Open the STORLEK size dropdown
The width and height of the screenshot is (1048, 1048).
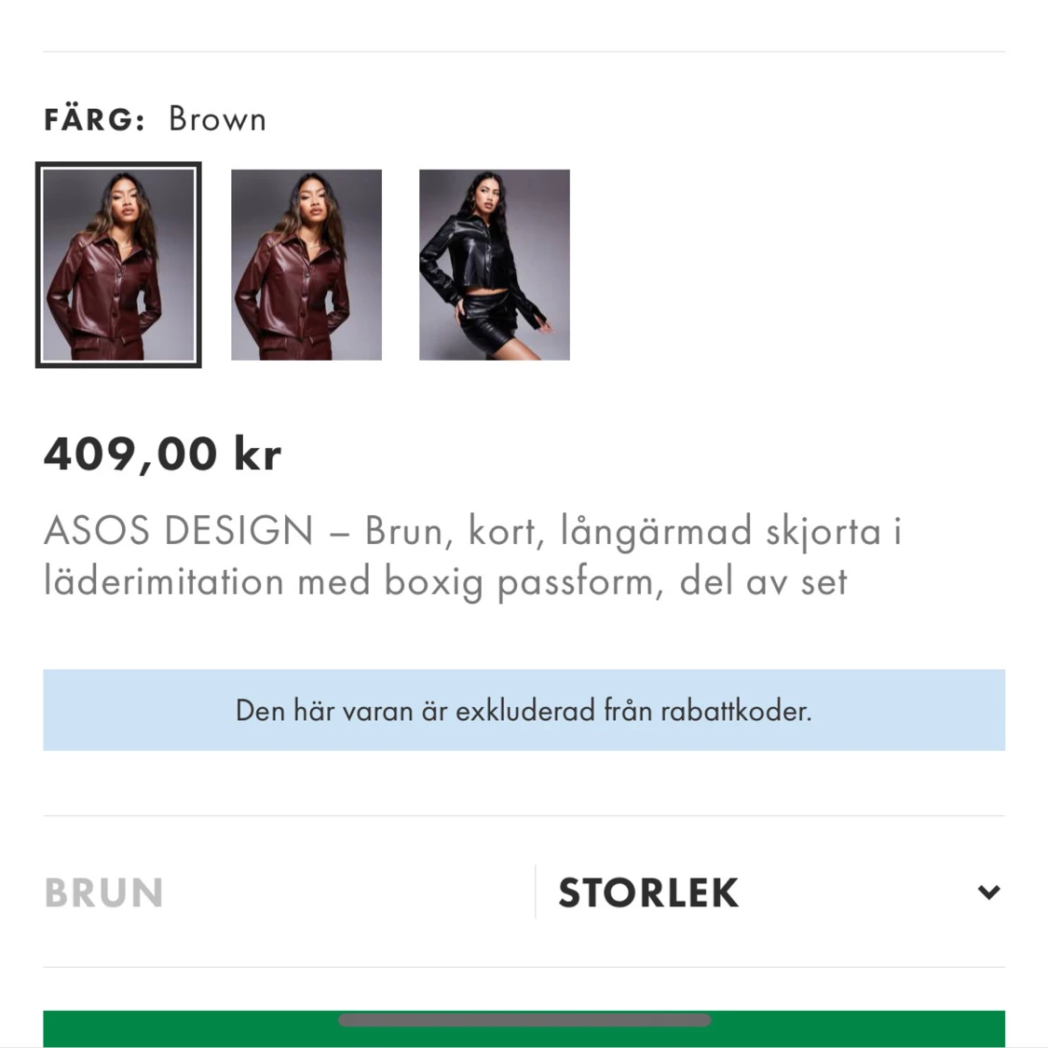coord(648,892)
